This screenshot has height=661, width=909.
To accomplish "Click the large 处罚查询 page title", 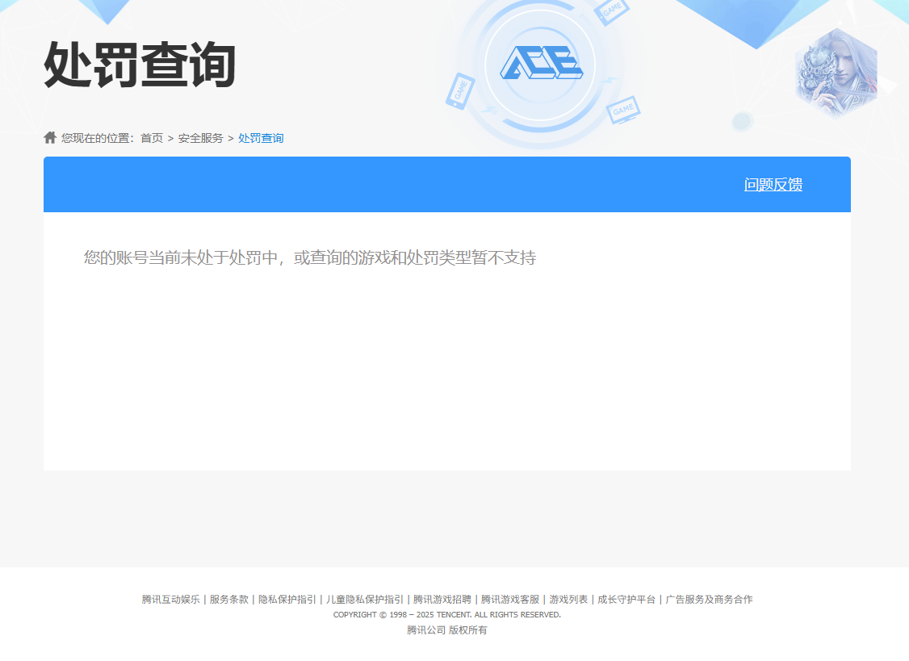I will pyautogui.click(x=140, y=65).
